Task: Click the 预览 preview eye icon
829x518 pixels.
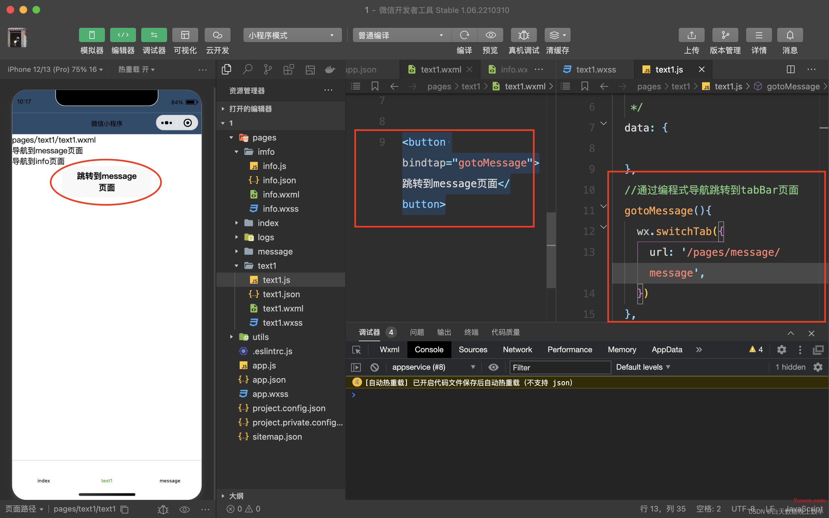Action: click(491, 35)
